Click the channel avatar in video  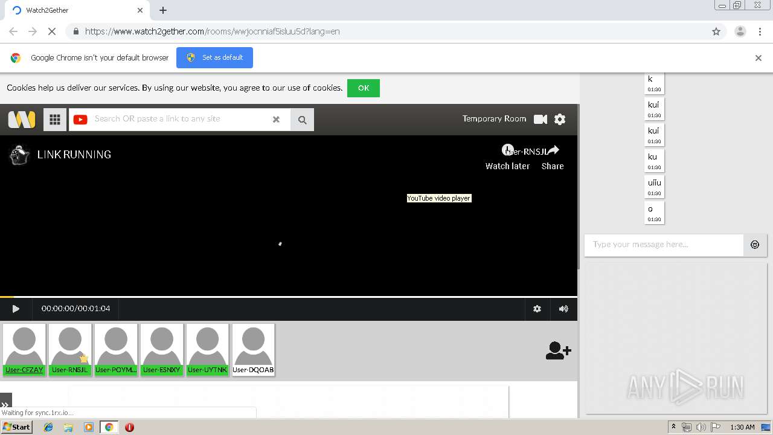coord(20,155)
